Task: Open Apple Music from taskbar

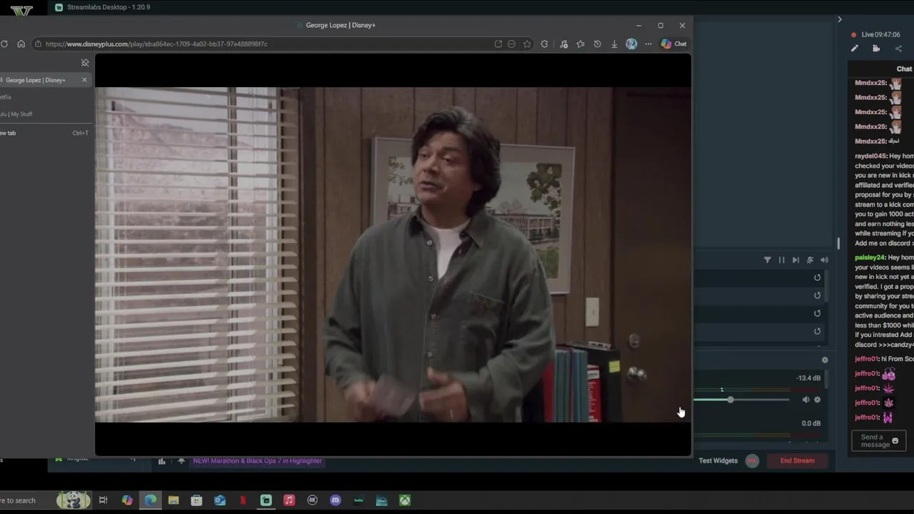Action: click(289, 500)
